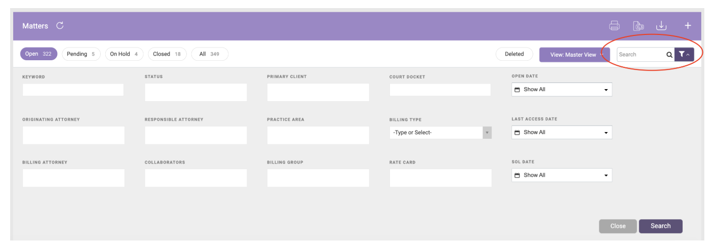Open the View: Master View dropdown
The height and width of the screenshot is (244, 717).
(574, 55)
